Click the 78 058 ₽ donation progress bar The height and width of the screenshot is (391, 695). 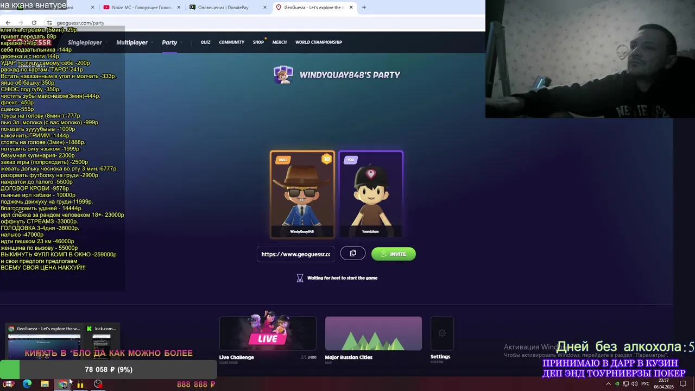[x=109, y=369]
